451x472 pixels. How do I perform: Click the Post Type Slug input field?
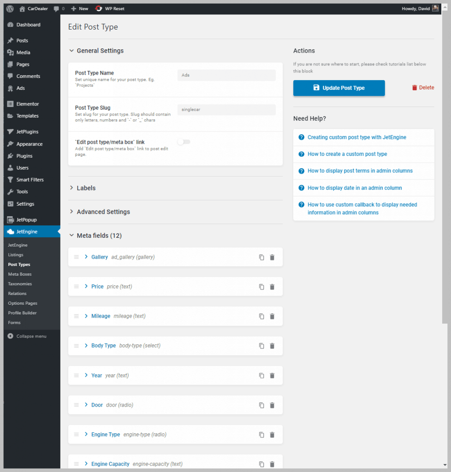coord(226,109)
